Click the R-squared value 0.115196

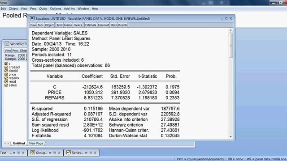click(93, 109)
